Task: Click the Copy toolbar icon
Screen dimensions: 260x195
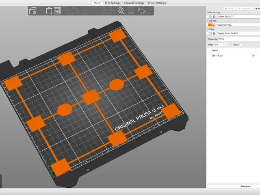Action: pyautogui.click(x=67, y=11)
